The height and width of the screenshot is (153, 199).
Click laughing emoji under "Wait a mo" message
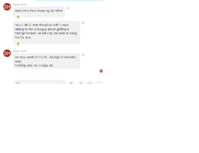point(18,17)
